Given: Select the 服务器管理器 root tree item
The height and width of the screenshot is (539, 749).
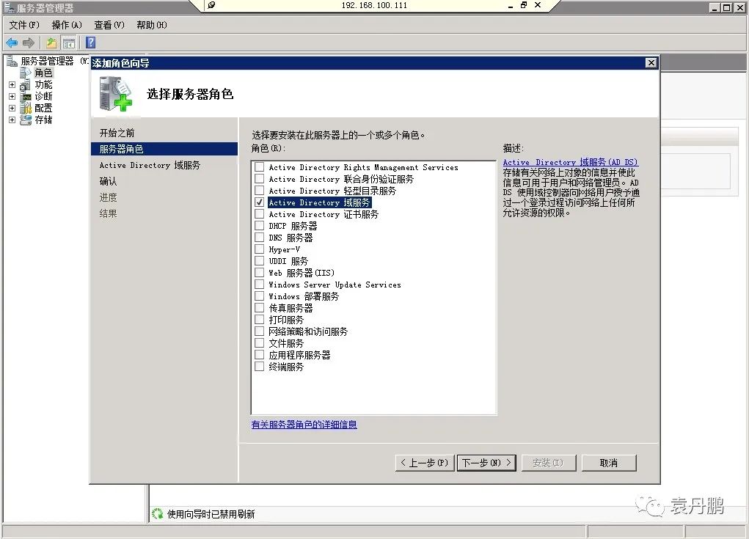Looking at the screenshot, I should (x=47, y=61).
